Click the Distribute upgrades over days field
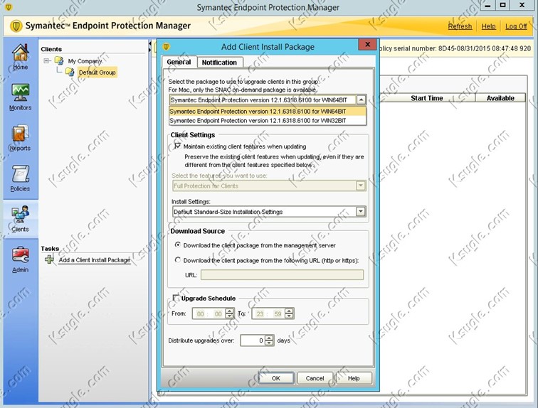This screenshot has width=538, height=408. (253, 340)
